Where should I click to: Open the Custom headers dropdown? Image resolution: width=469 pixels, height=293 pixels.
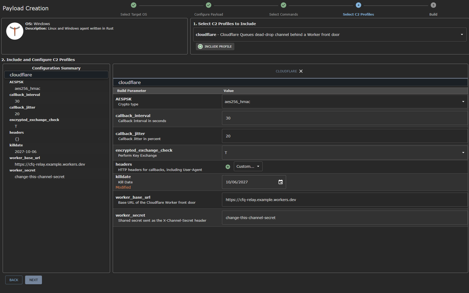click(248, 166)
